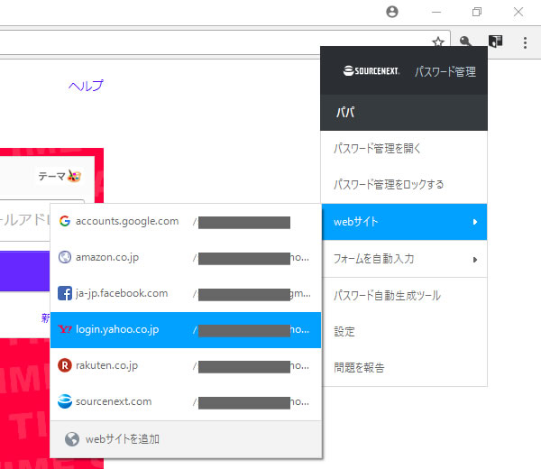541x469 pixels.
Task: Close the browser window
Action: [518, 12]
